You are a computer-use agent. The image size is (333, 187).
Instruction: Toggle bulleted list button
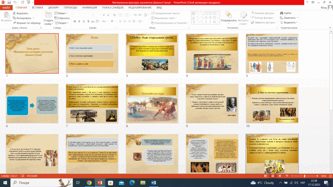(x=121, y=15)
